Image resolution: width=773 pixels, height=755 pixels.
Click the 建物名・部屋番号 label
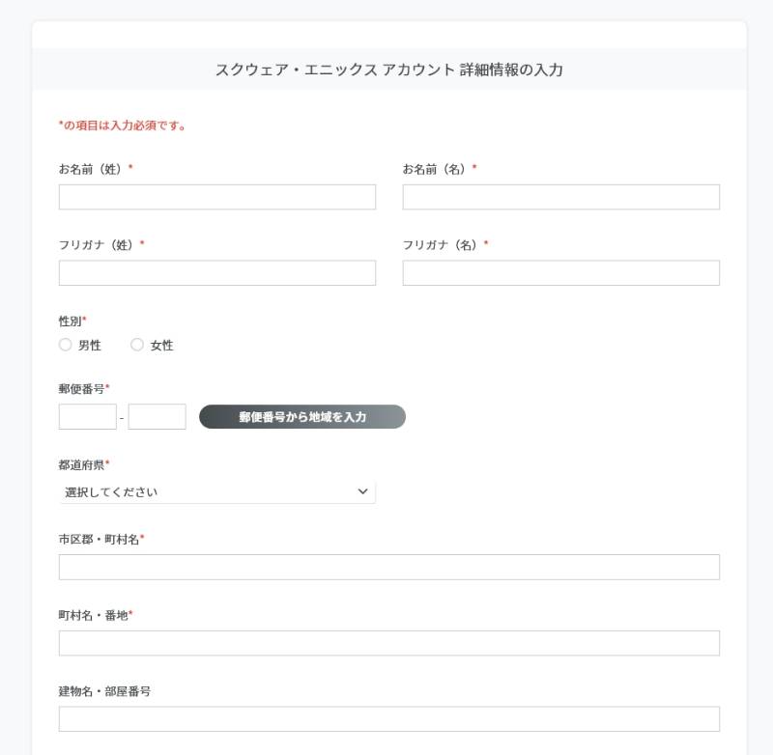104,691
